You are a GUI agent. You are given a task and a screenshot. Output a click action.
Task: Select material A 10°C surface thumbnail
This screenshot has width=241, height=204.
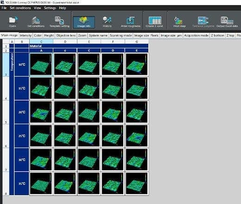click(41, 64)
